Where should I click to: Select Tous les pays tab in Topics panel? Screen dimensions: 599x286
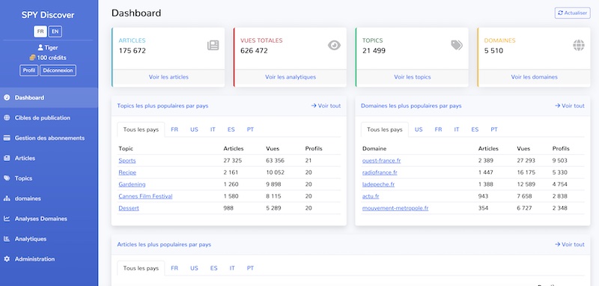tap(141, 130)
